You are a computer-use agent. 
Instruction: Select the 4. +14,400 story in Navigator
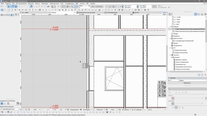tap(176, 17)
